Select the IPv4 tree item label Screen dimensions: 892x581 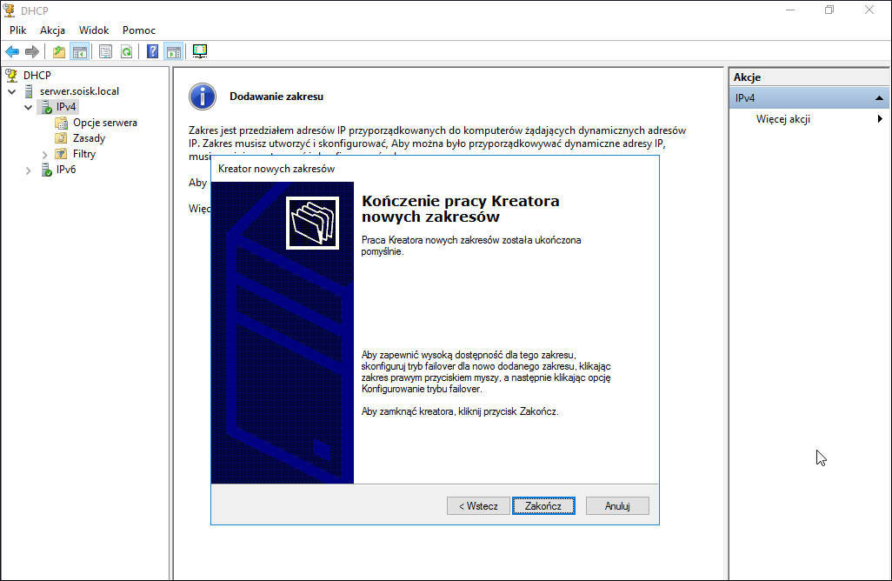pos(66,107)
